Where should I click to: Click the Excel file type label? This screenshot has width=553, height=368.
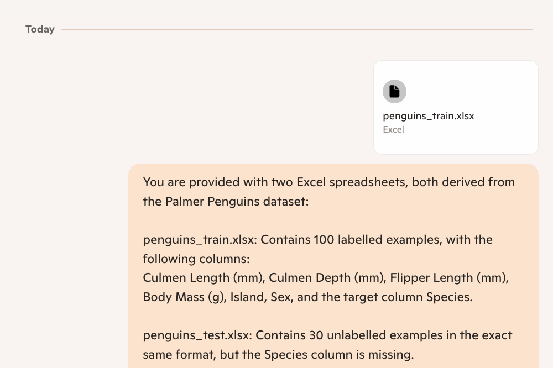click(393, 130)
